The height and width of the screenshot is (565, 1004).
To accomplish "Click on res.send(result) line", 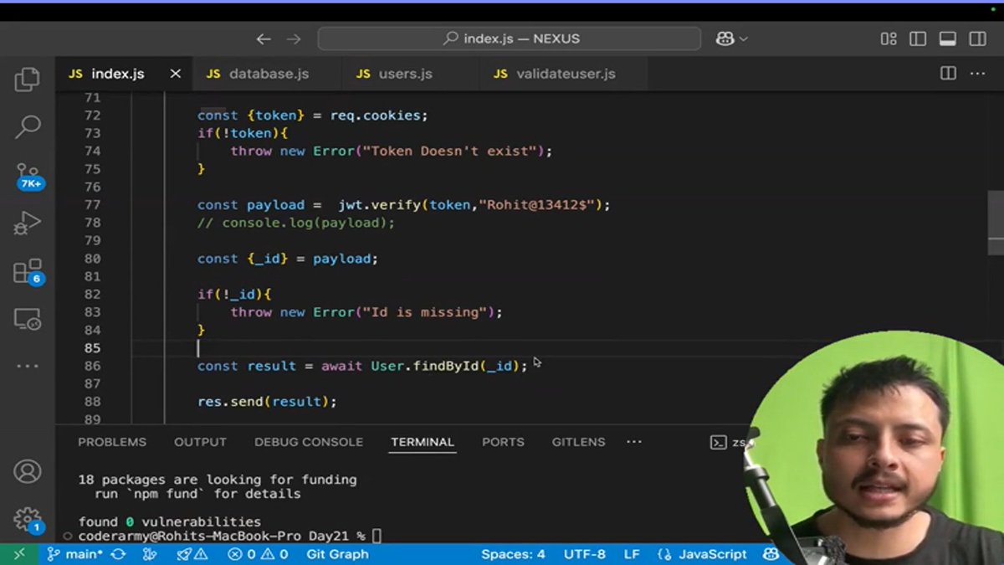I will [267, 402].
